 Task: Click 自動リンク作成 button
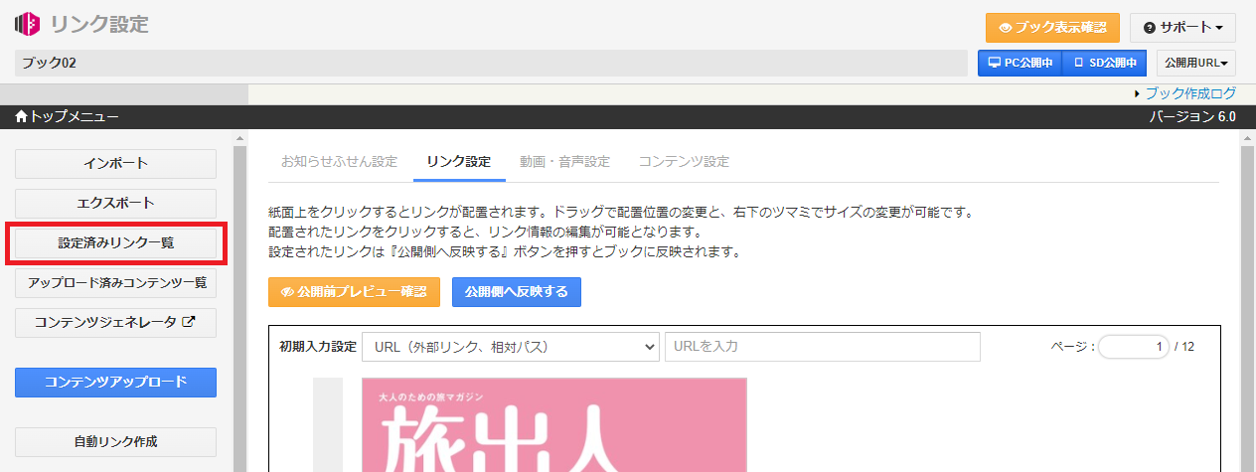click(115, 441)
